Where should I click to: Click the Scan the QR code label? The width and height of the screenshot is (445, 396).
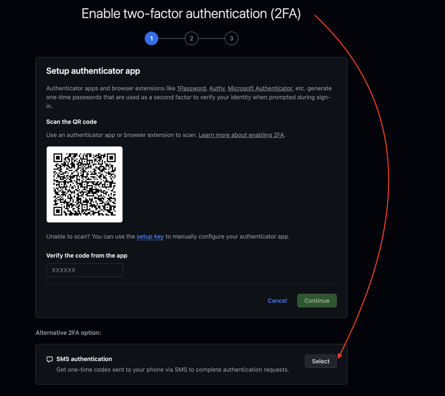[71, 122]
